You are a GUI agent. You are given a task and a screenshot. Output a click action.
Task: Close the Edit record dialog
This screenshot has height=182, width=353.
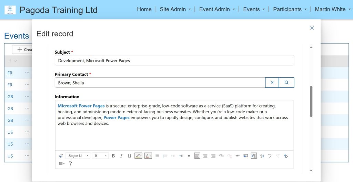tap(312, 28)
